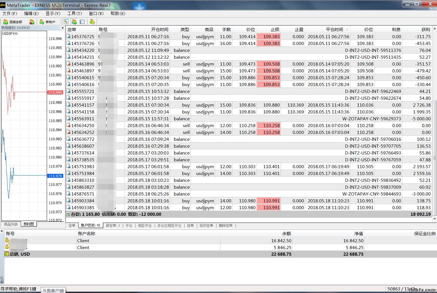Click the order icon for row 145540615

coord(68,78)
